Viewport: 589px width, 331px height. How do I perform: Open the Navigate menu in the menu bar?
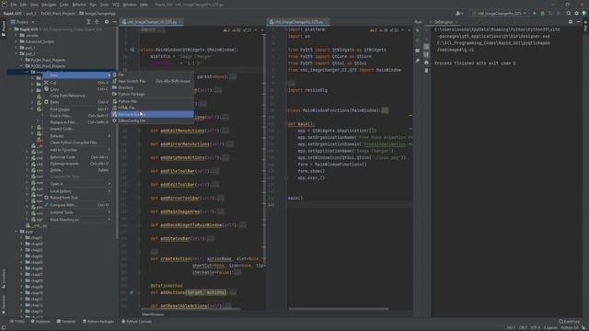pos(49,5)
